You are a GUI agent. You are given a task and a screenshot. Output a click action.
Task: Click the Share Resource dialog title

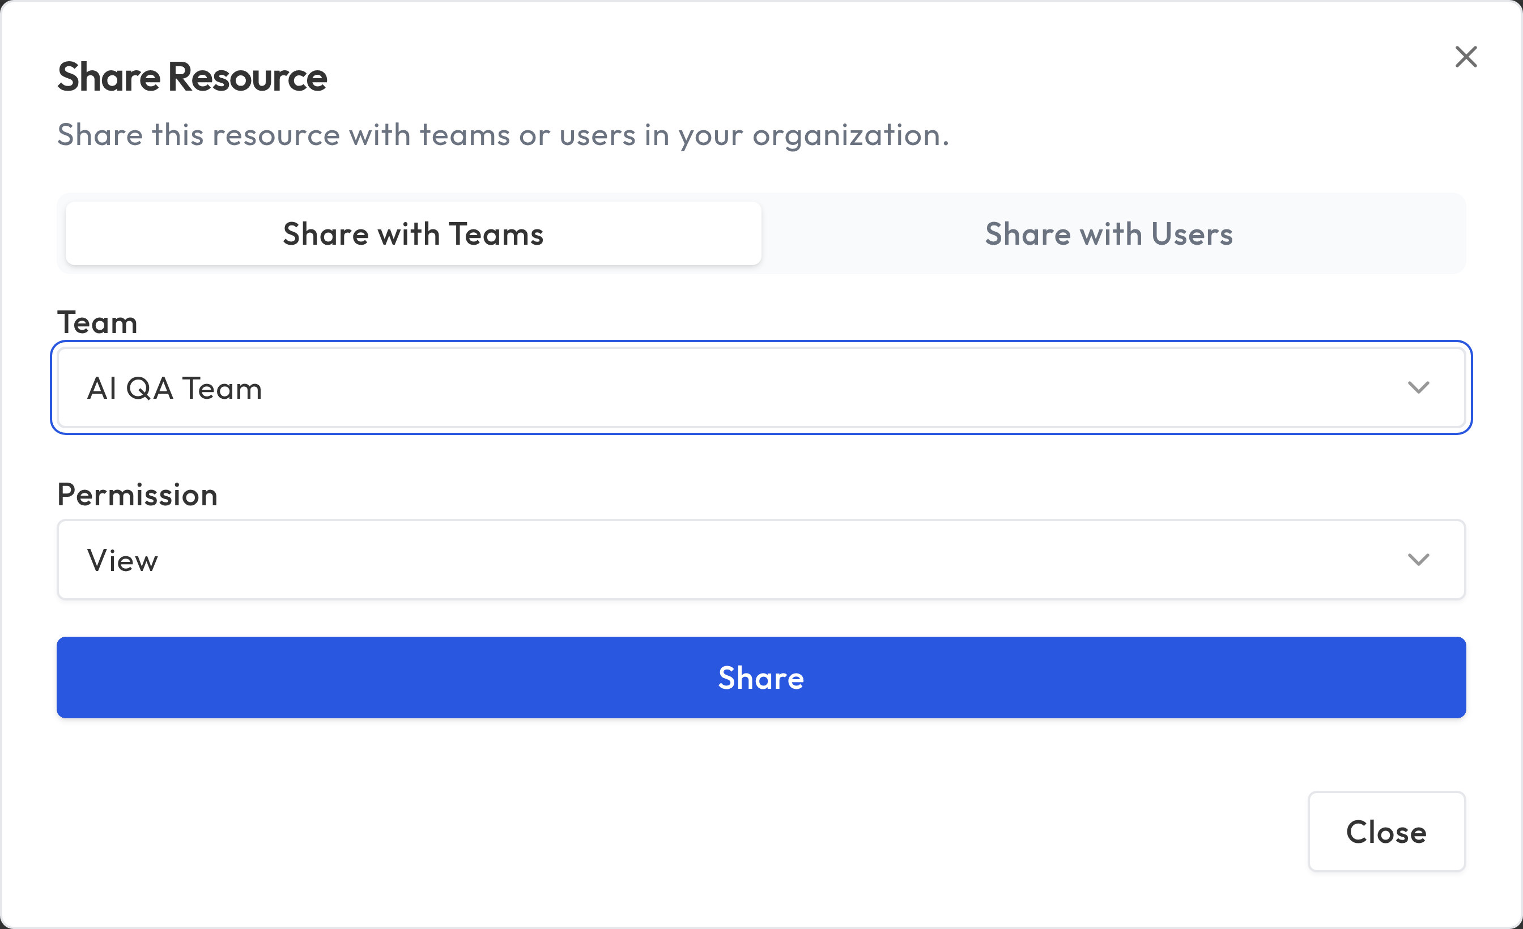[192, 77]
